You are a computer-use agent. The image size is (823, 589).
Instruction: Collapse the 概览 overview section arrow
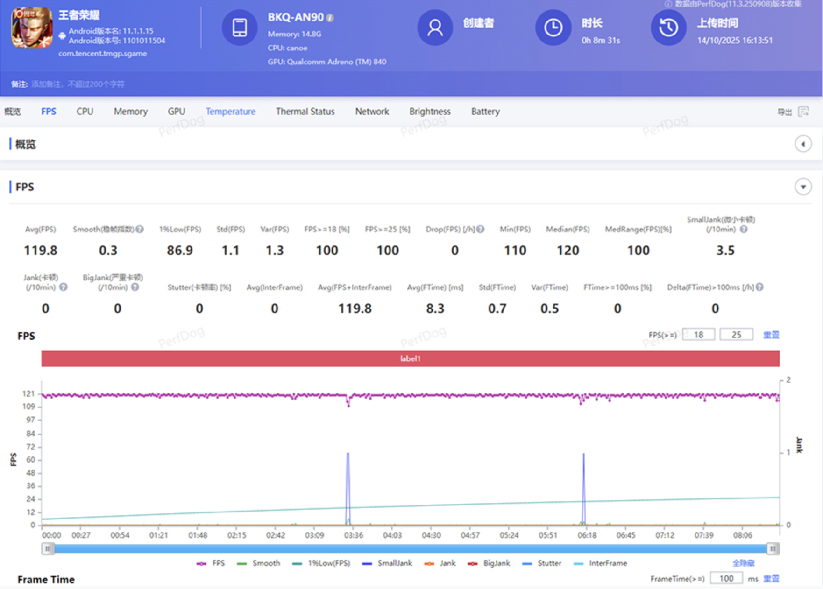803,144
